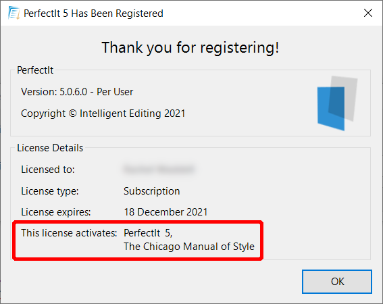Click the 'PerfectIt 5,' activated product text
Viewport: 383px width, 304px height.
click(x=148, y=233)
